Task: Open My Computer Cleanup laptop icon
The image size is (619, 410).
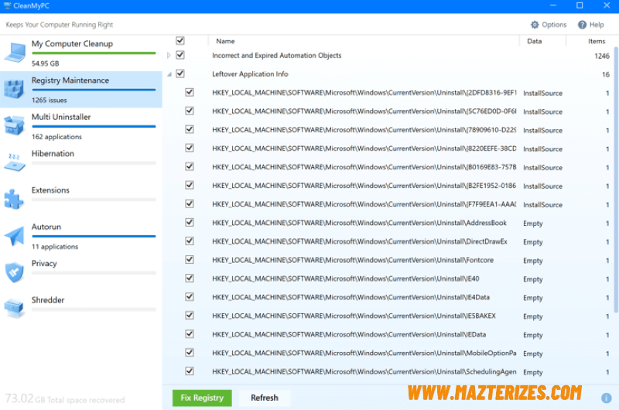Action: pyautogui.click(x=15, y=52)
